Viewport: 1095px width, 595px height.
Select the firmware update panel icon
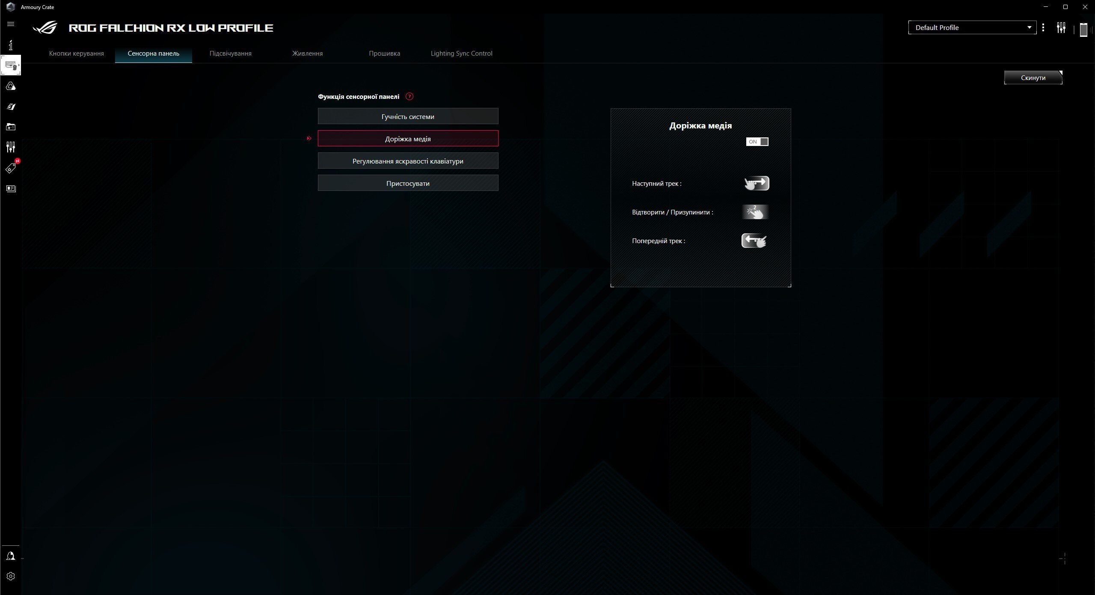[385, 53]
